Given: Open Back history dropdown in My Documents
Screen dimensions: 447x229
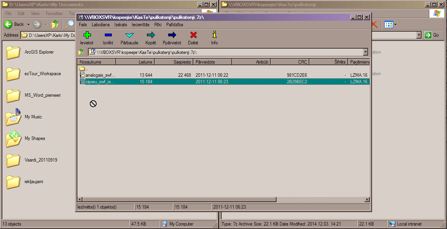Looking at the screenshot, I should (x=28, y=24).
